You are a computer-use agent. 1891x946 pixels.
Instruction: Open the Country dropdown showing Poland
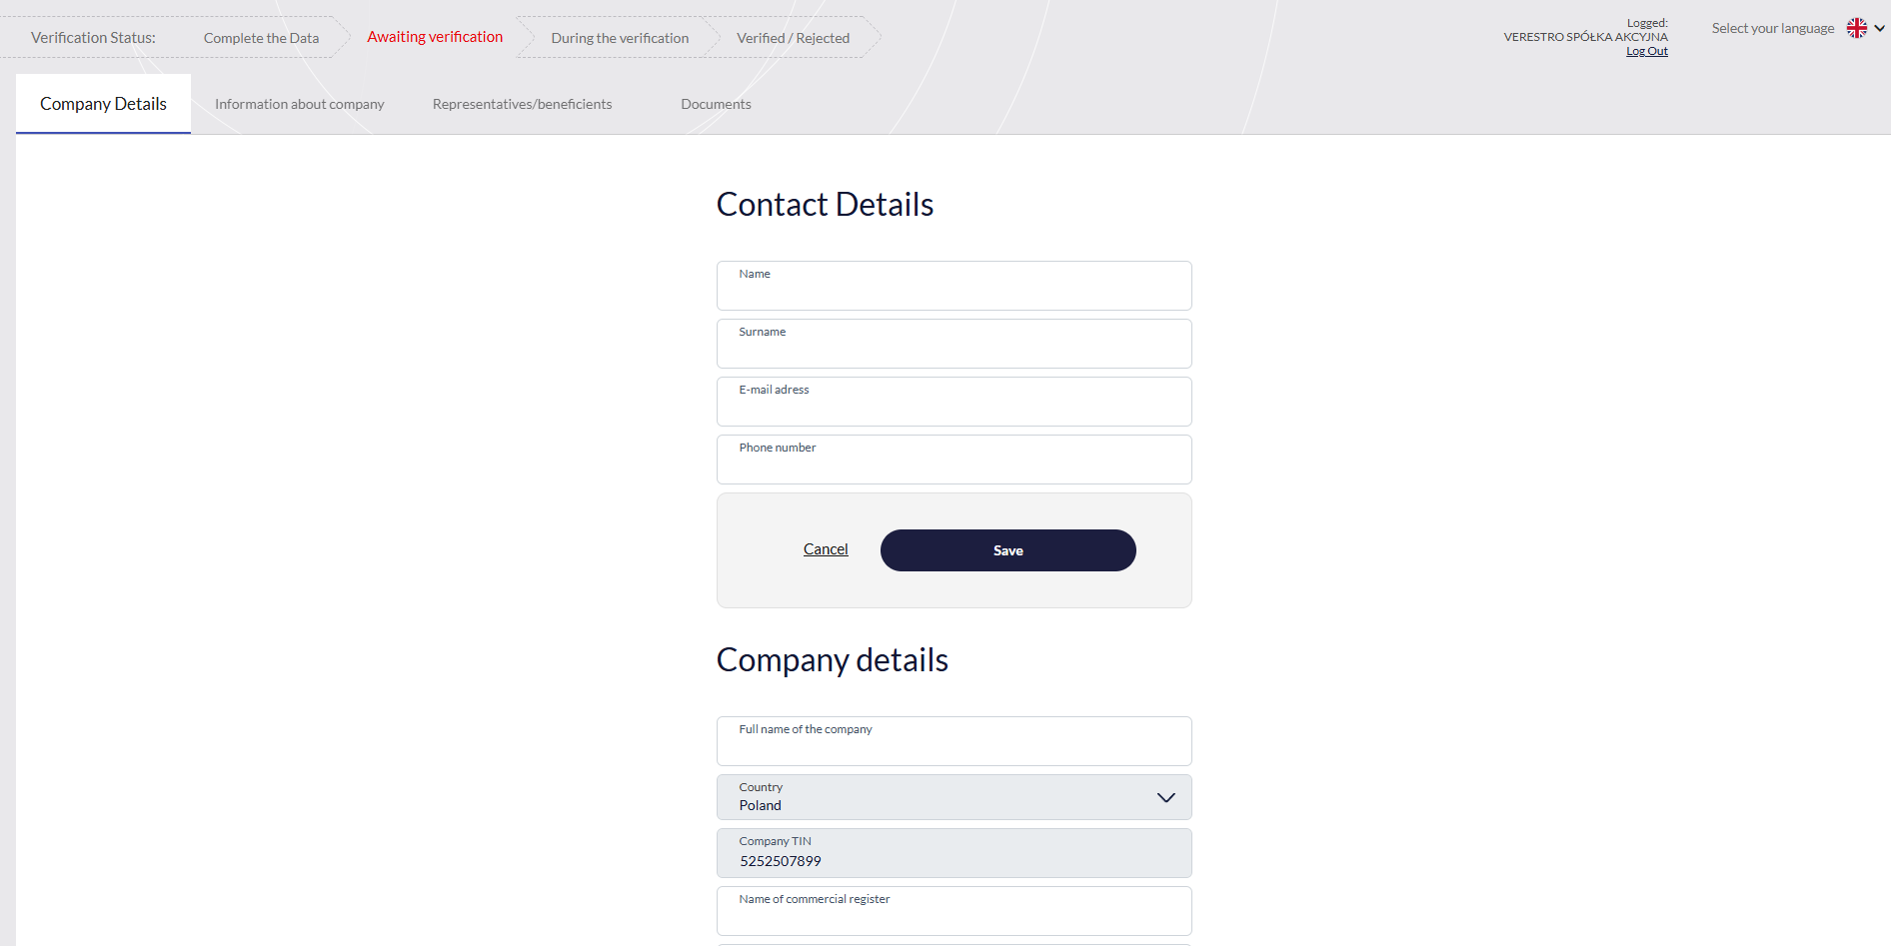pyautogui.click(x=940, y=797)
